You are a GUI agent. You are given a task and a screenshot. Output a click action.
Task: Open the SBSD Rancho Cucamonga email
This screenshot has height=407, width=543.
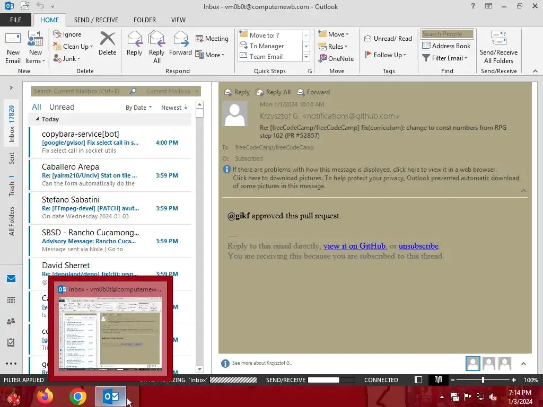[x=110, y=241]
